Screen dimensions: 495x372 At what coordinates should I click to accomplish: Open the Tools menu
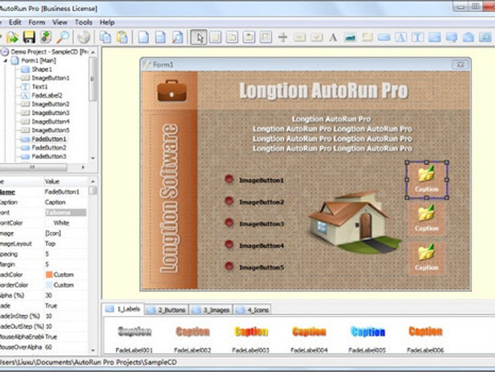click(83, 22)
